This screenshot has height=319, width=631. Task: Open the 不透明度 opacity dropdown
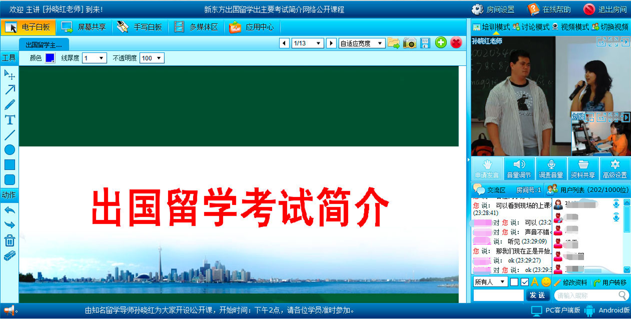pos(152,58)
